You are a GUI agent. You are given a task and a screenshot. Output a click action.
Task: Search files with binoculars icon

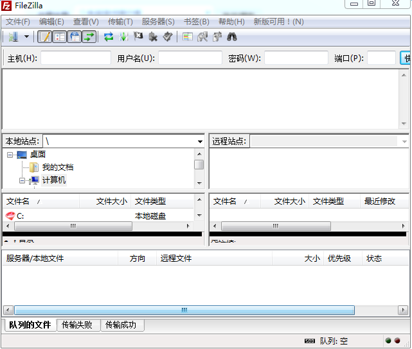pyautogui.click(x=232, y=37)
